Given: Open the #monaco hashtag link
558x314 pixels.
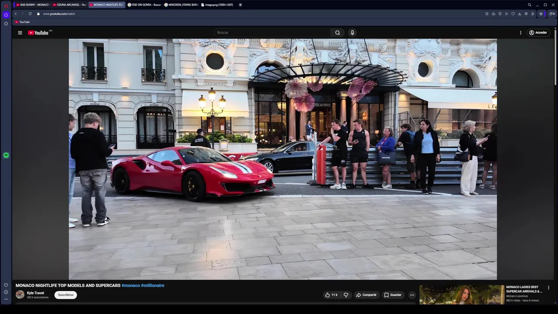Looking at the screenshot, I should [131, 286].
